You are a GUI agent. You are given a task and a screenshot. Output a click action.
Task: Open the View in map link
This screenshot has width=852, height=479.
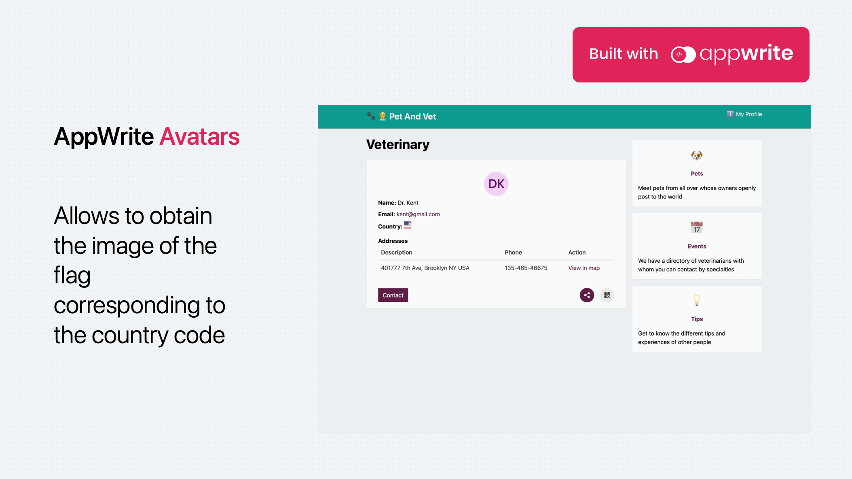click(584, 268)
